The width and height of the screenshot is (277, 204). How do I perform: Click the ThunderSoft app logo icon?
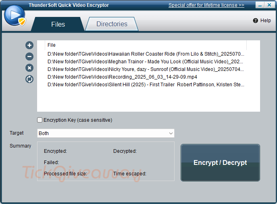tap(15, 15)
